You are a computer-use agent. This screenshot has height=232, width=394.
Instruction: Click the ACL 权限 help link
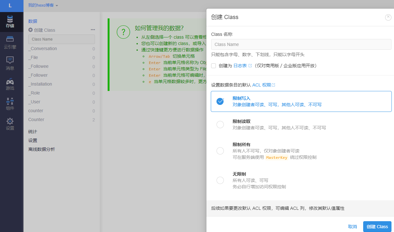click(x=263, y=85)
